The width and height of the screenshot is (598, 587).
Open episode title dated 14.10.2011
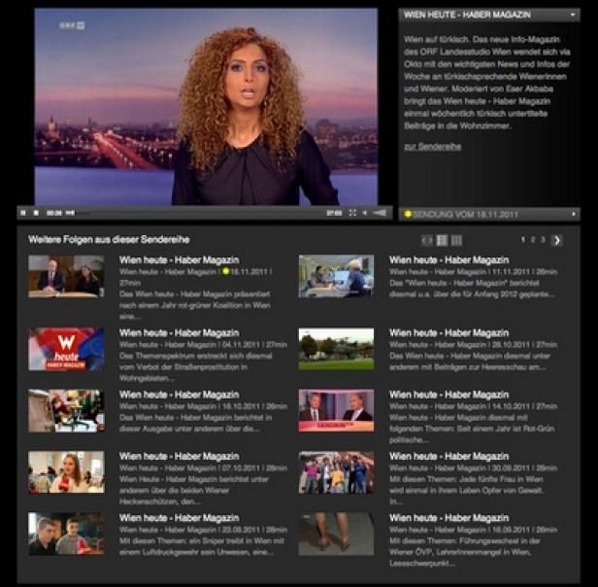tap(449, 395)
